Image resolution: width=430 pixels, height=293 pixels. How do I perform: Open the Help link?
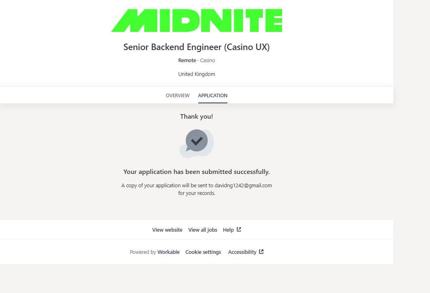(x=228, y=230)
